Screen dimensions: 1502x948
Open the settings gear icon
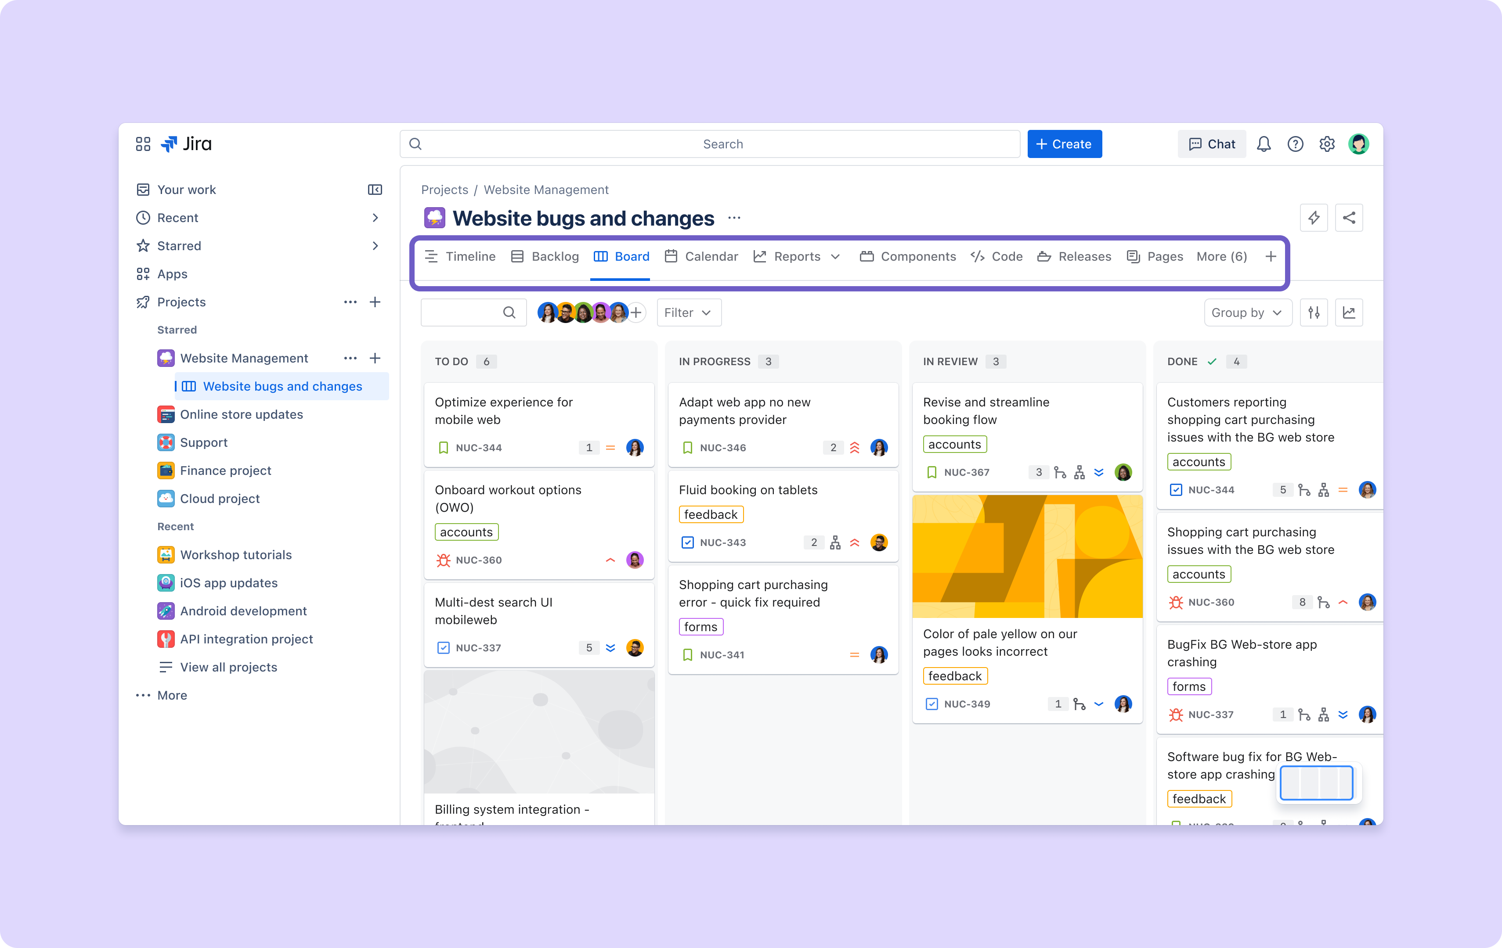click(1327, 144)
